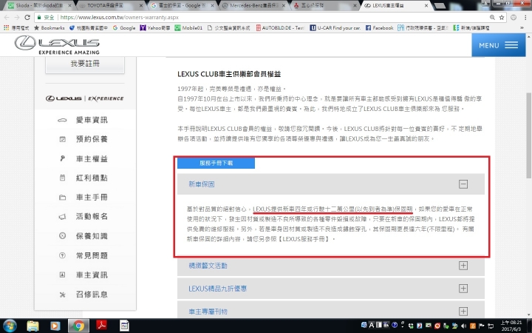Screen dimensions: 532x333
Task: Open the MENU hamburger button
Action: coord(498,45)
